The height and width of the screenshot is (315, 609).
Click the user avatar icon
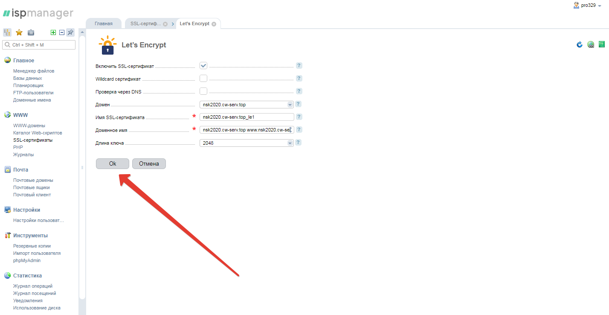point(577,5)
